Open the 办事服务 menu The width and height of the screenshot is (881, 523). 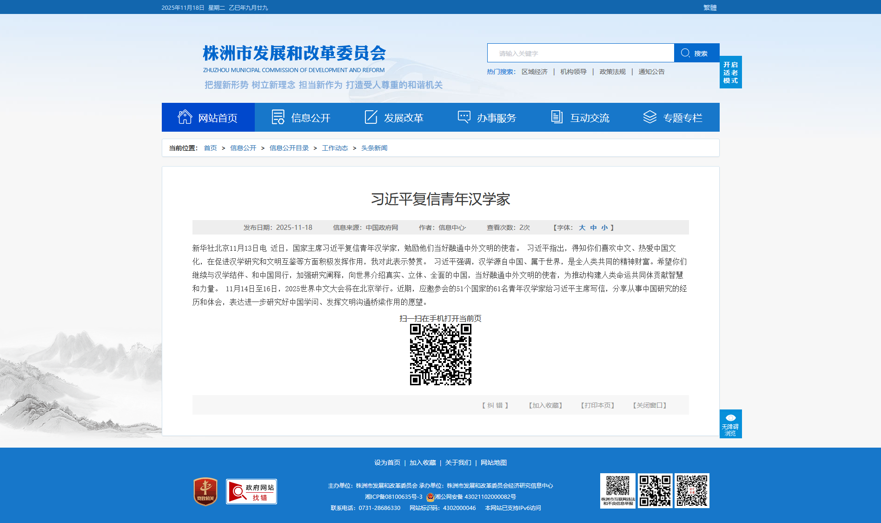pyautogui.click(x=487, y=118)
